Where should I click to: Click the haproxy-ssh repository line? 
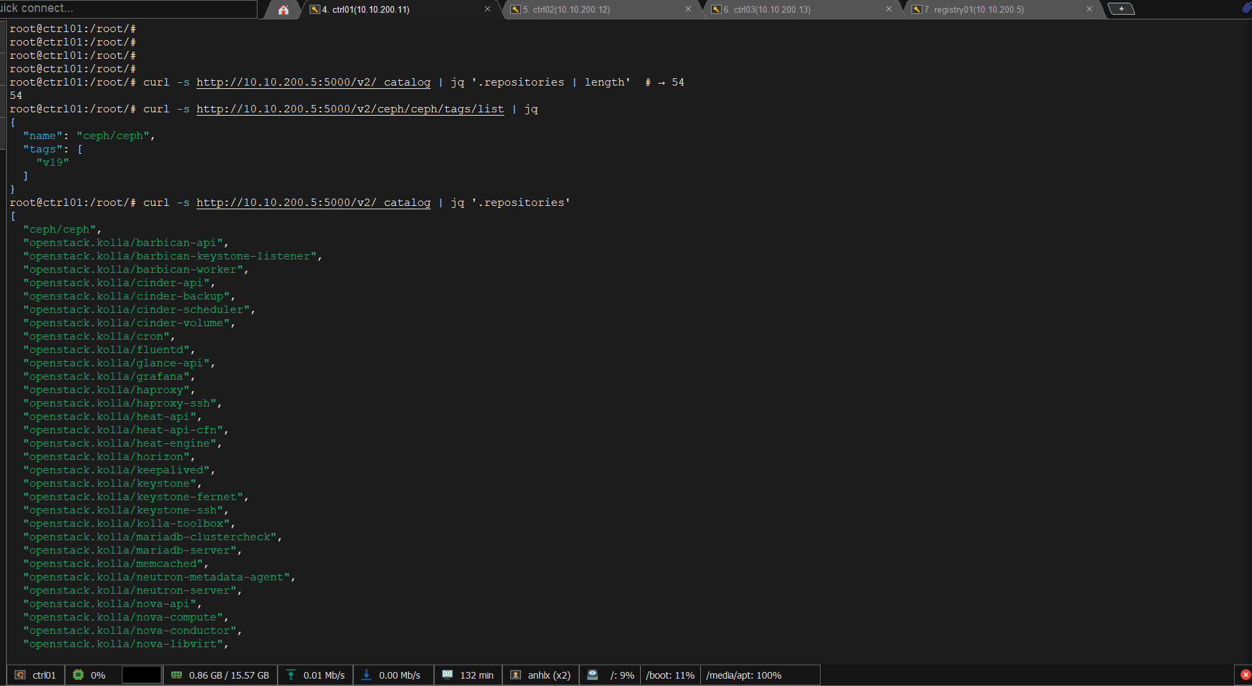pyautogui.click(x=122, y=403)
